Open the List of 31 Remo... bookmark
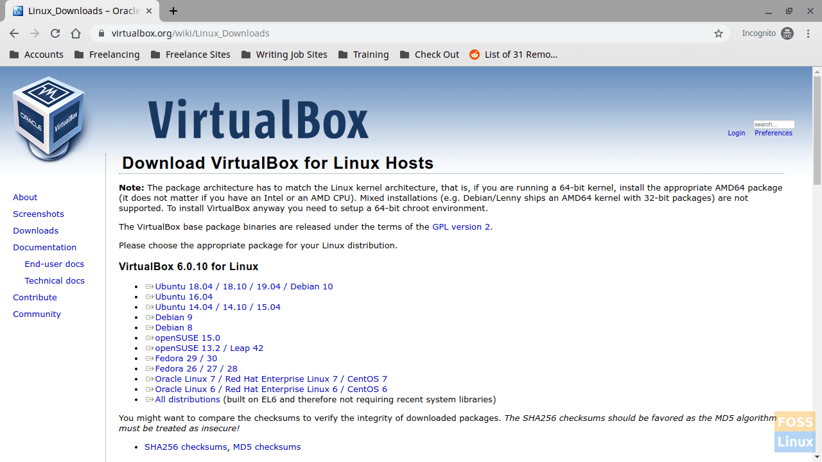This screenshot has width=822, height=462. tap(514, 55)
